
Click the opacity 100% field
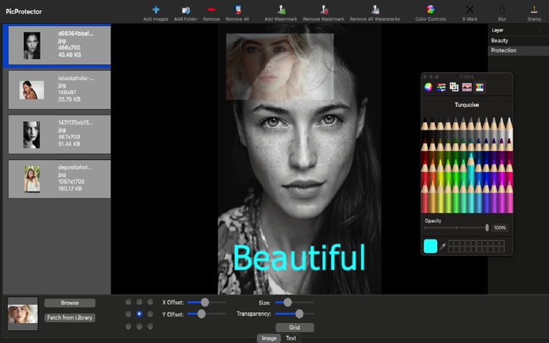pyautogui.click(x=500, y=228)
